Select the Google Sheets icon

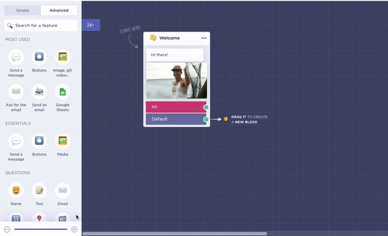click(63, 92)
